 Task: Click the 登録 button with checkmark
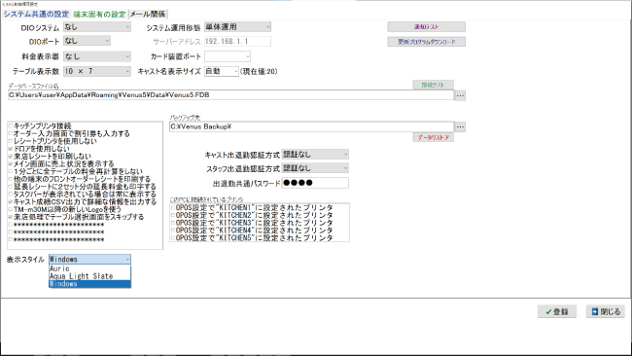pos(556,311)
